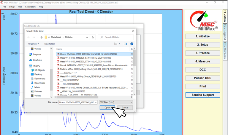
Task: Click the Send to Support button
Action: [202, 95]
